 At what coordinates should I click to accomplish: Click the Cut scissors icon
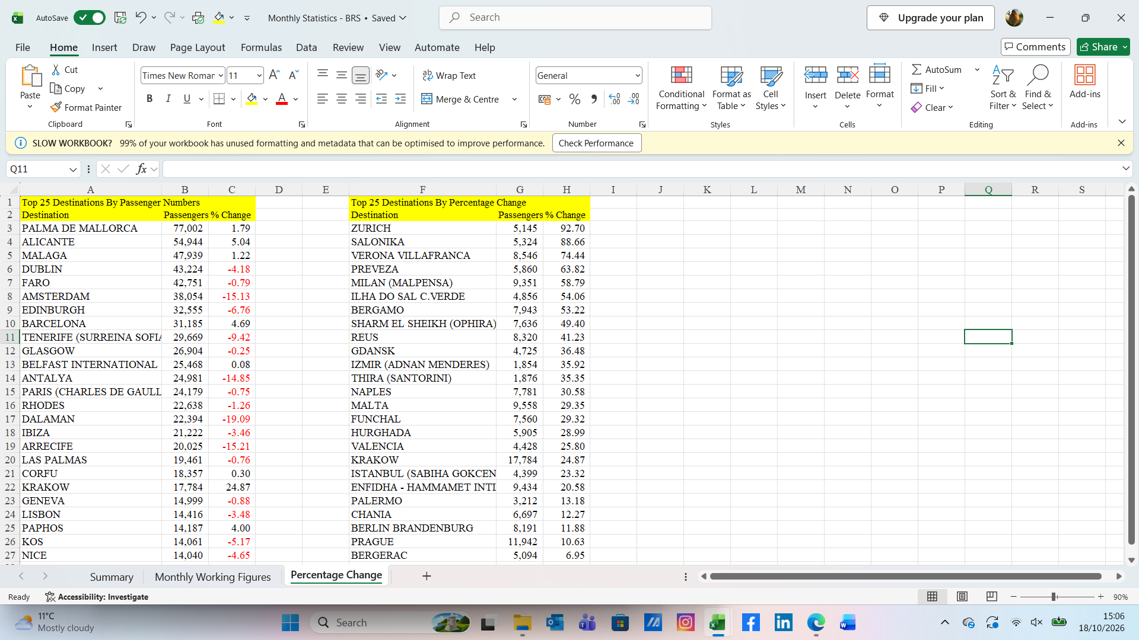click(x=56, y=70)
